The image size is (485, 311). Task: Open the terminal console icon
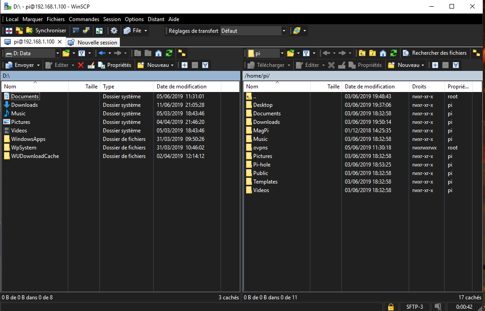pyautogui.click(x=75, y=31)
